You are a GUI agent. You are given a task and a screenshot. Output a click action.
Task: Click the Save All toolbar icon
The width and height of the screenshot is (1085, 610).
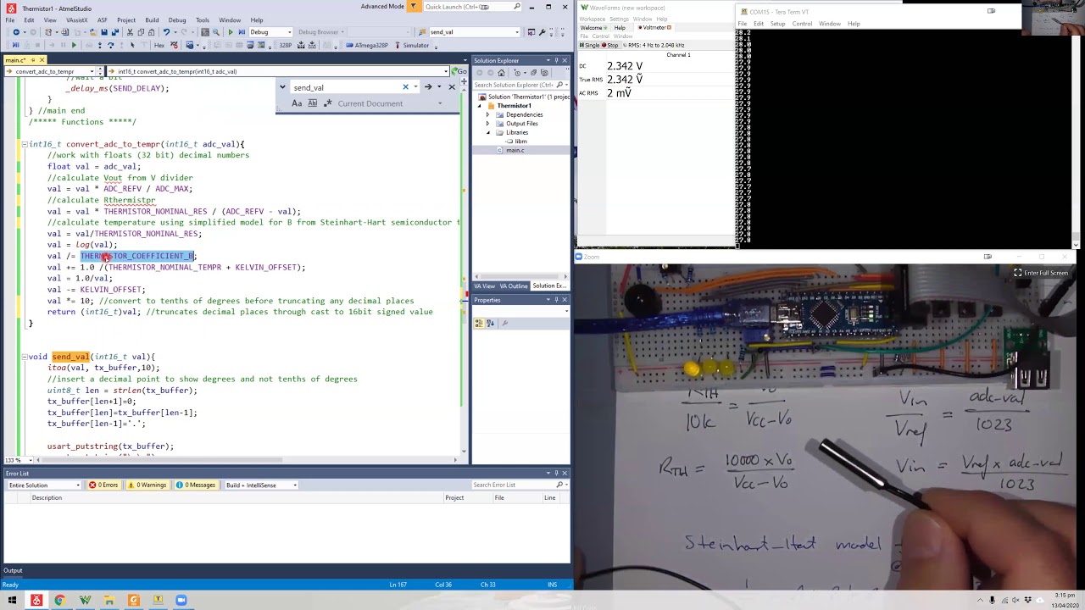click(x=115, y=32)
